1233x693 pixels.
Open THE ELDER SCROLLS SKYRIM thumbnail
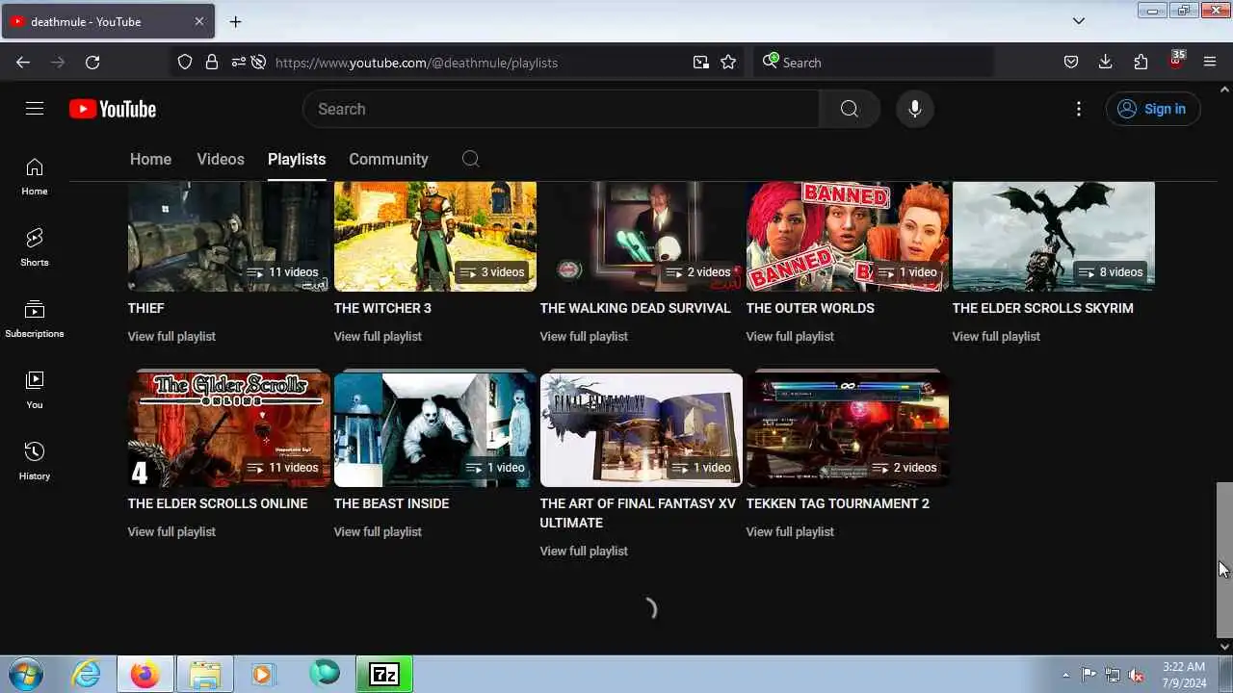pyautogui.click(x=1054, y=236)
